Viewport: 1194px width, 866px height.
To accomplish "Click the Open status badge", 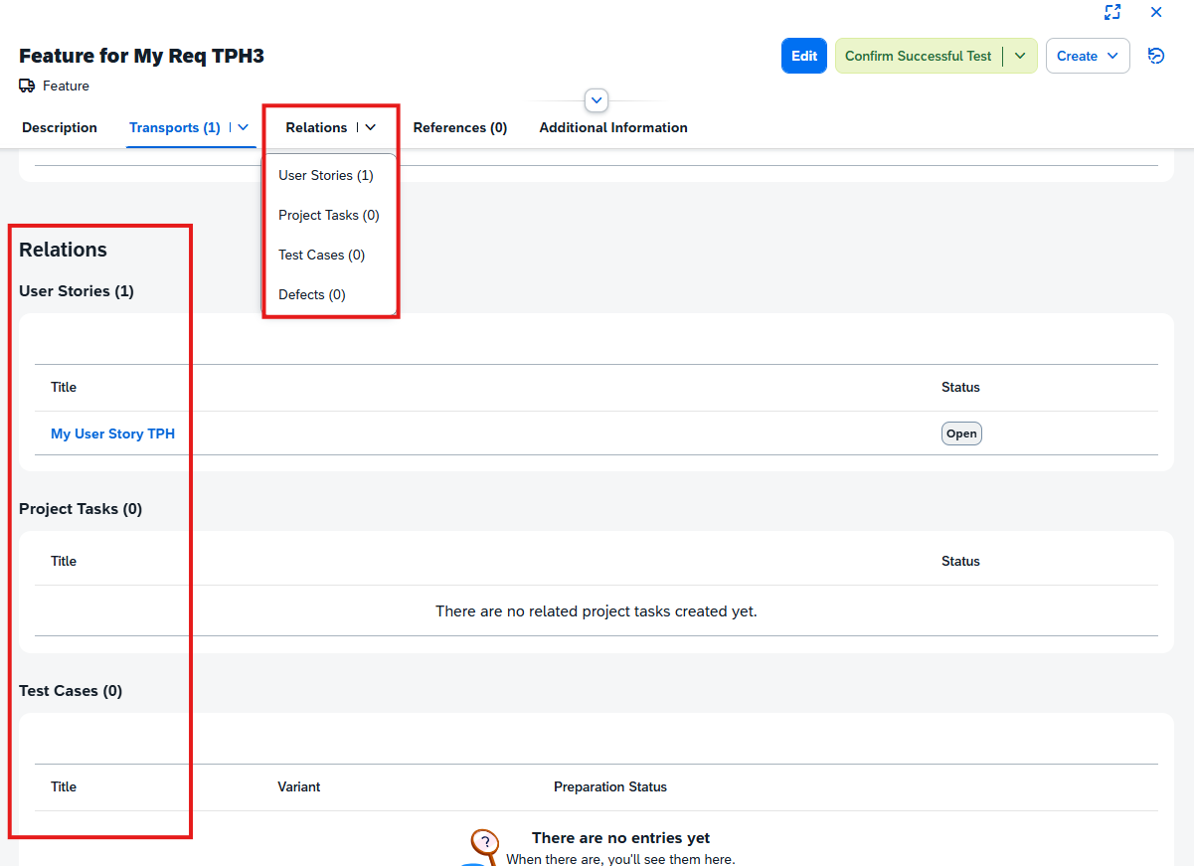I will [x=961, y=433].
